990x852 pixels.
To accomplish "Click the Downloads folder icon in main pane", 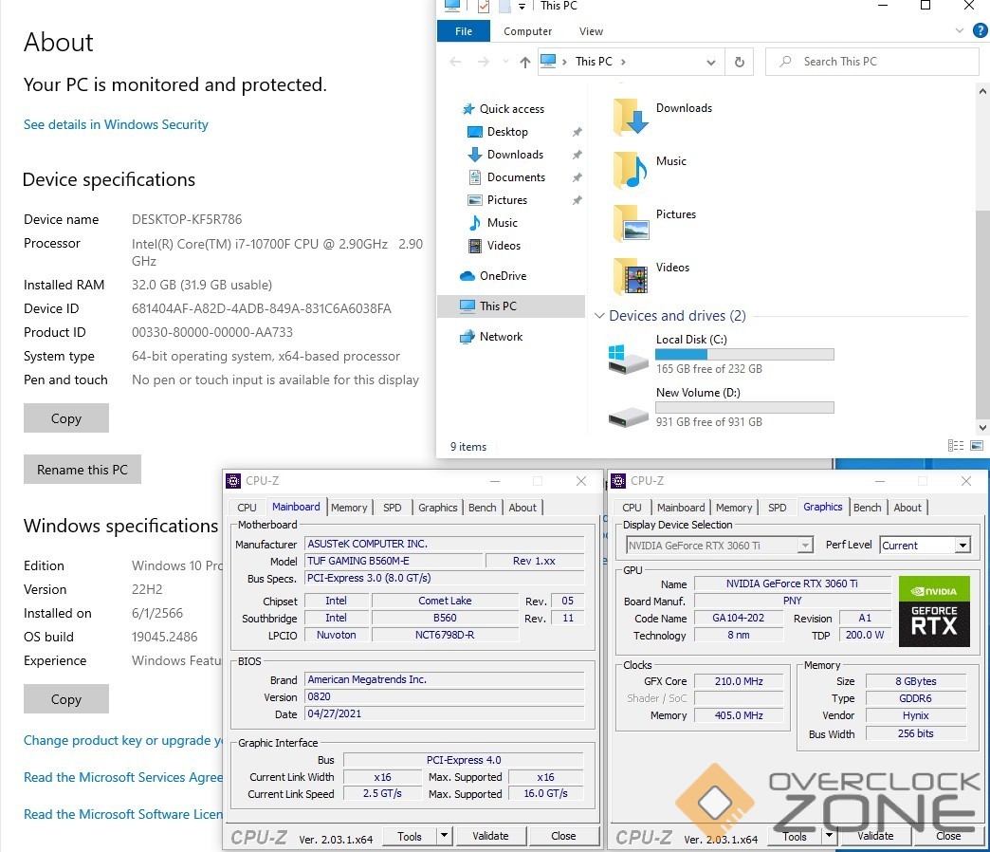I will 631,117.
